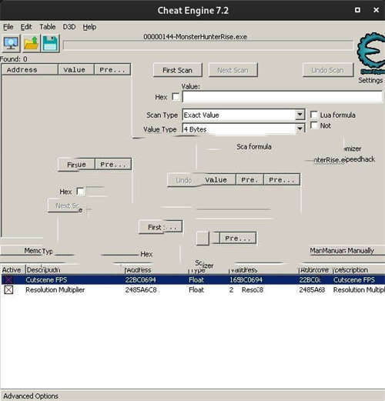Image resolution: width=385 pixels, height=401 pixels.
Task: Click the scan progress bar under process name
Action: pos(208,45)
